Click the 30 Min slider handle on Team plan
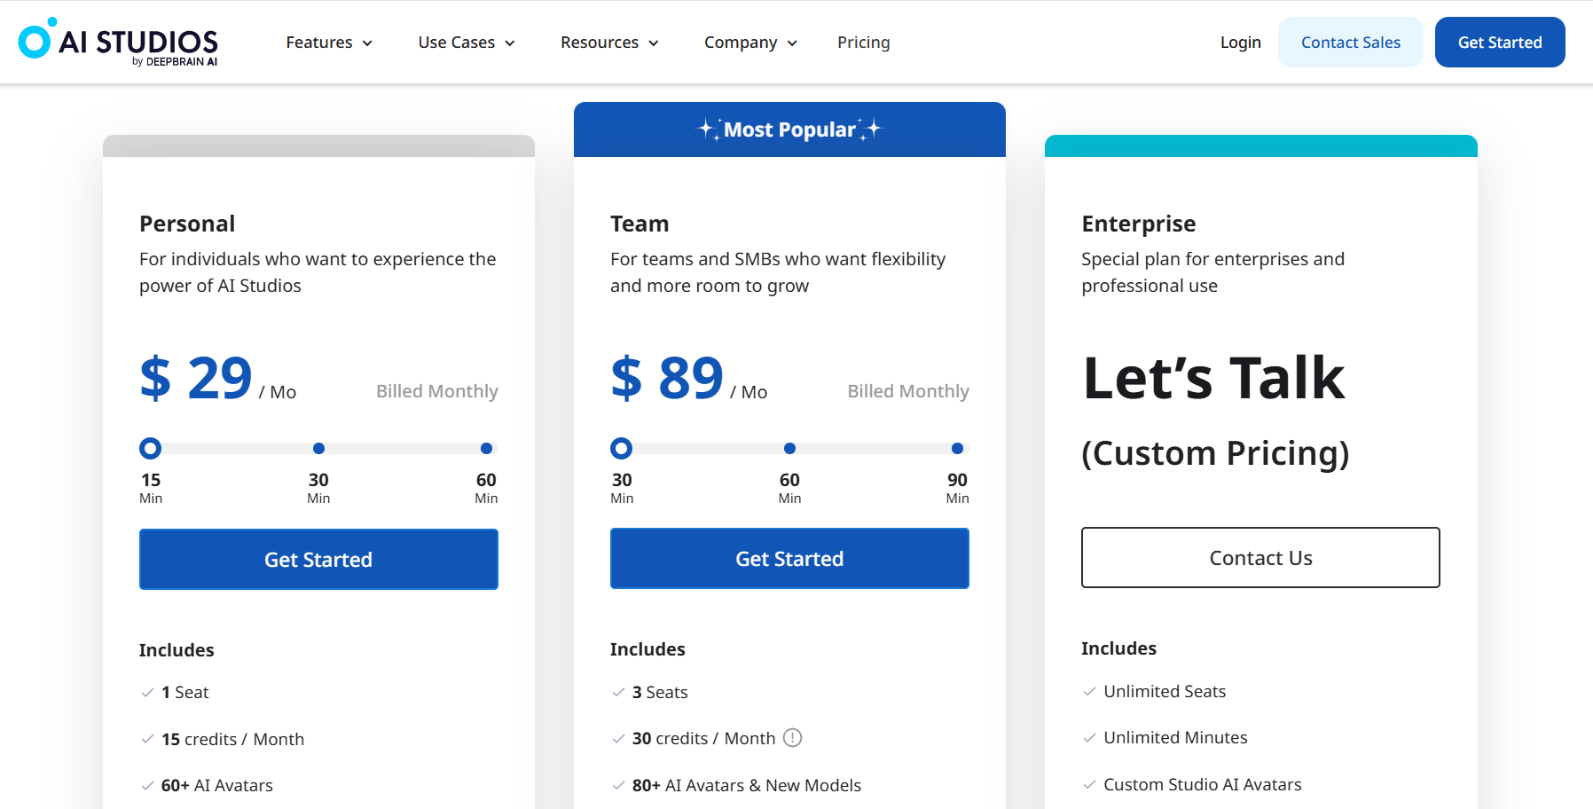The width and height of the screenshot is (1593, 809). (622, 449)
